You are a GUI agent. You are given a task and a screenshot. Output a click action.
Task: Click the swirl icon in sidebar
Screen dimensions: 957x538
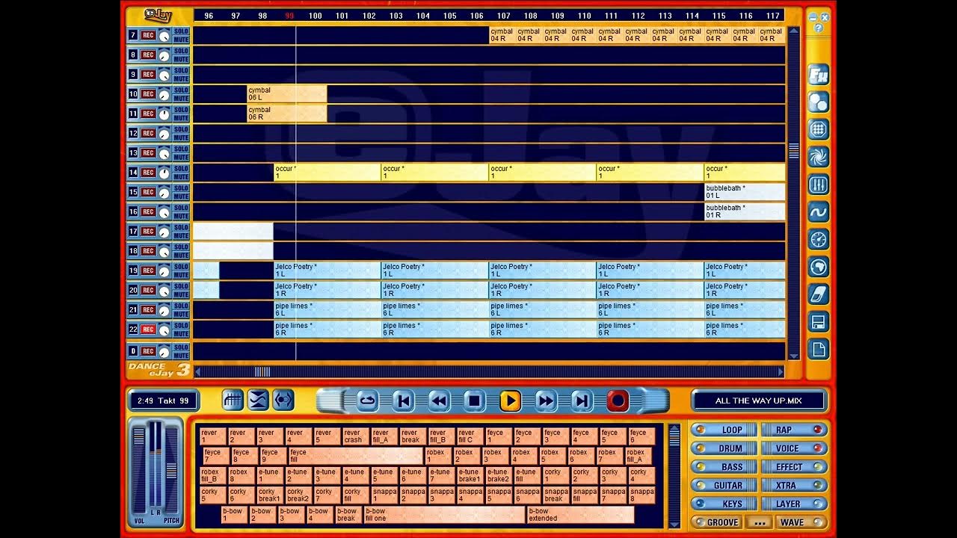(819, 157)
